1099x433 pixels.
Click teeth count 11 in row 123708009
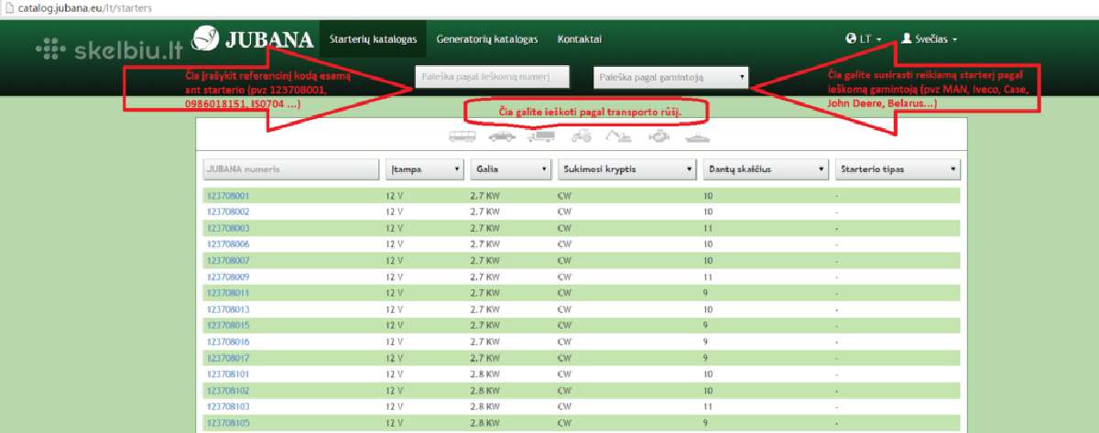click(x=708, y=276)
